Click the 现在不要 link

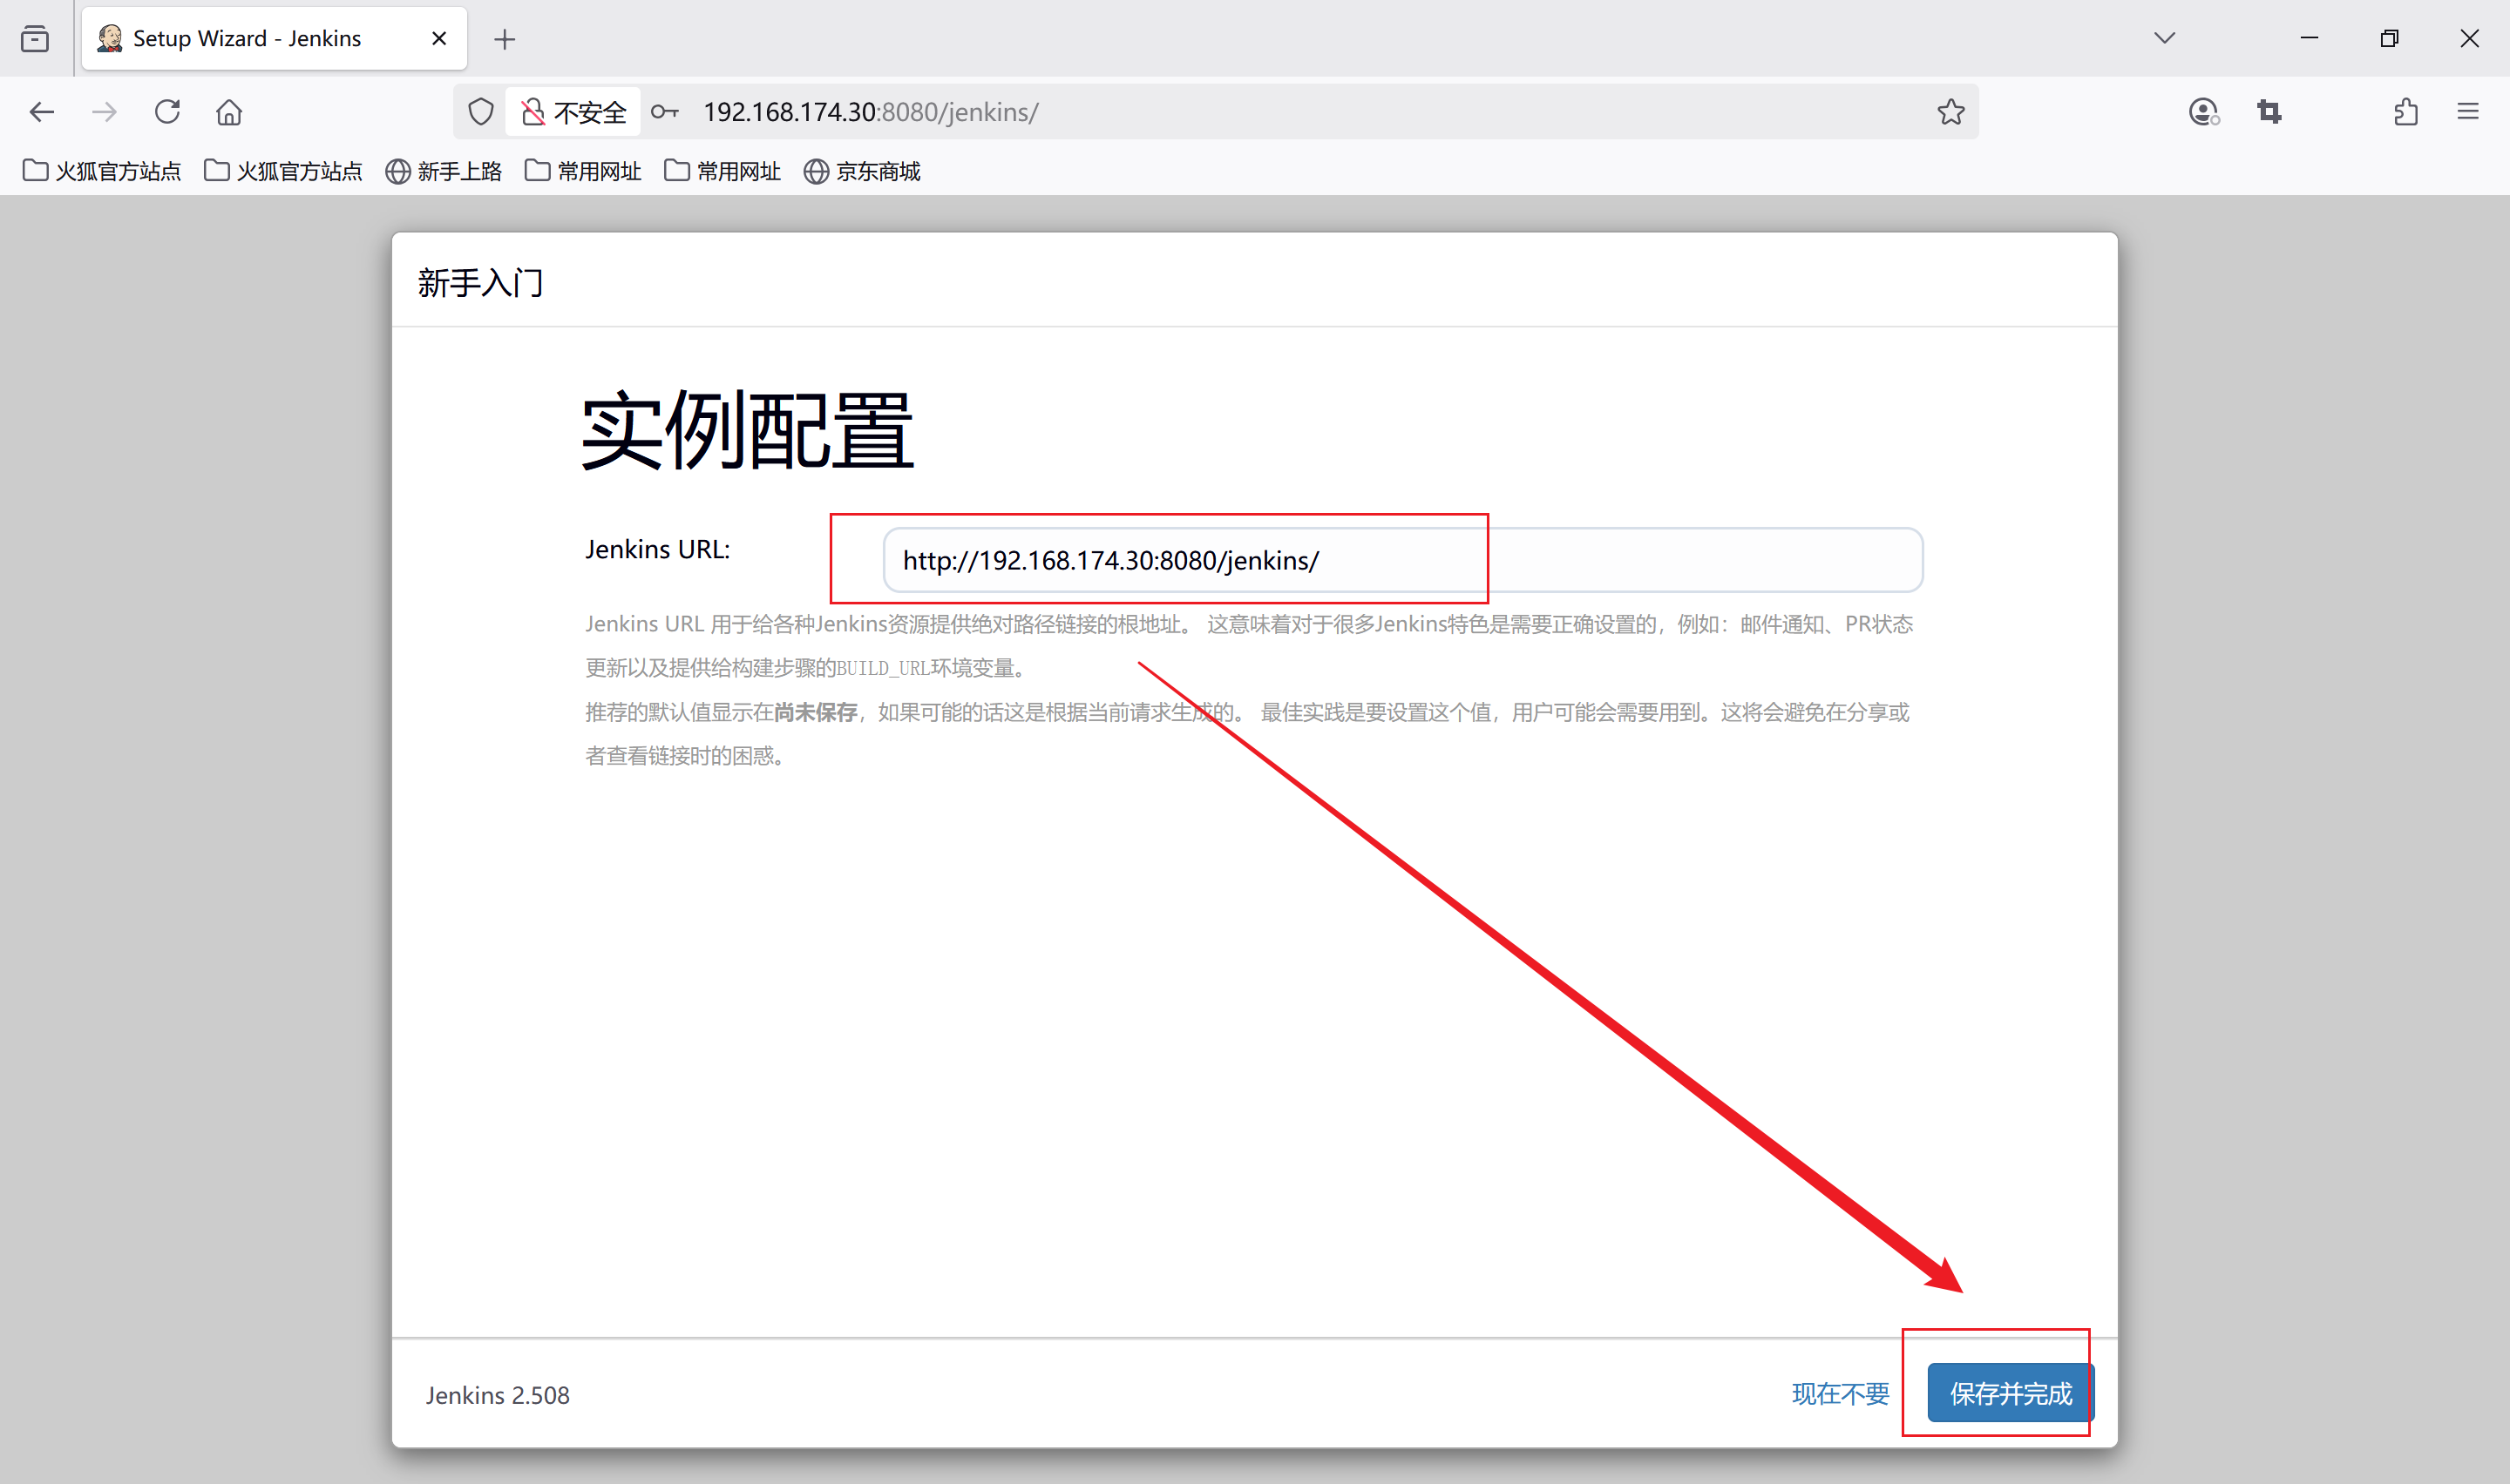click(1840, 1393)
